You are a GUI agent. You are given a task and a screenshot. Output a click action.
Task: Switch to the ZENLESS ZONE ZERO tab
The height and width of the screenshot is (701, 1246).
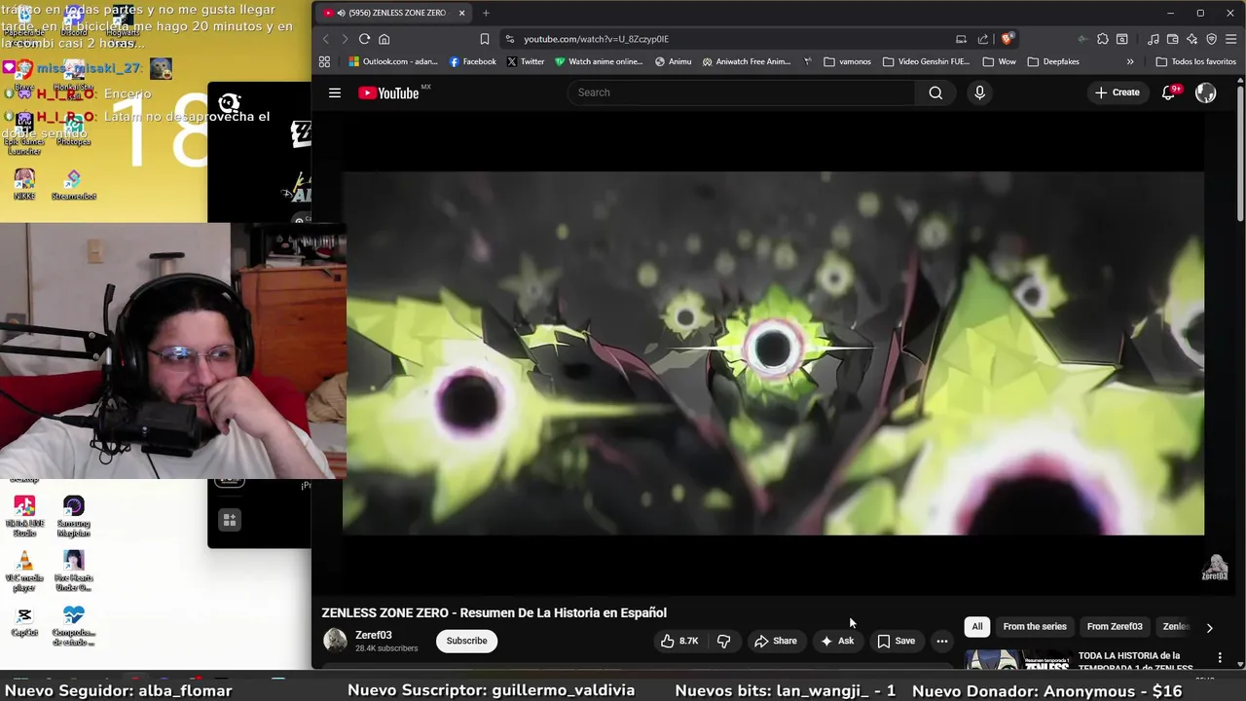click(394, 13)
